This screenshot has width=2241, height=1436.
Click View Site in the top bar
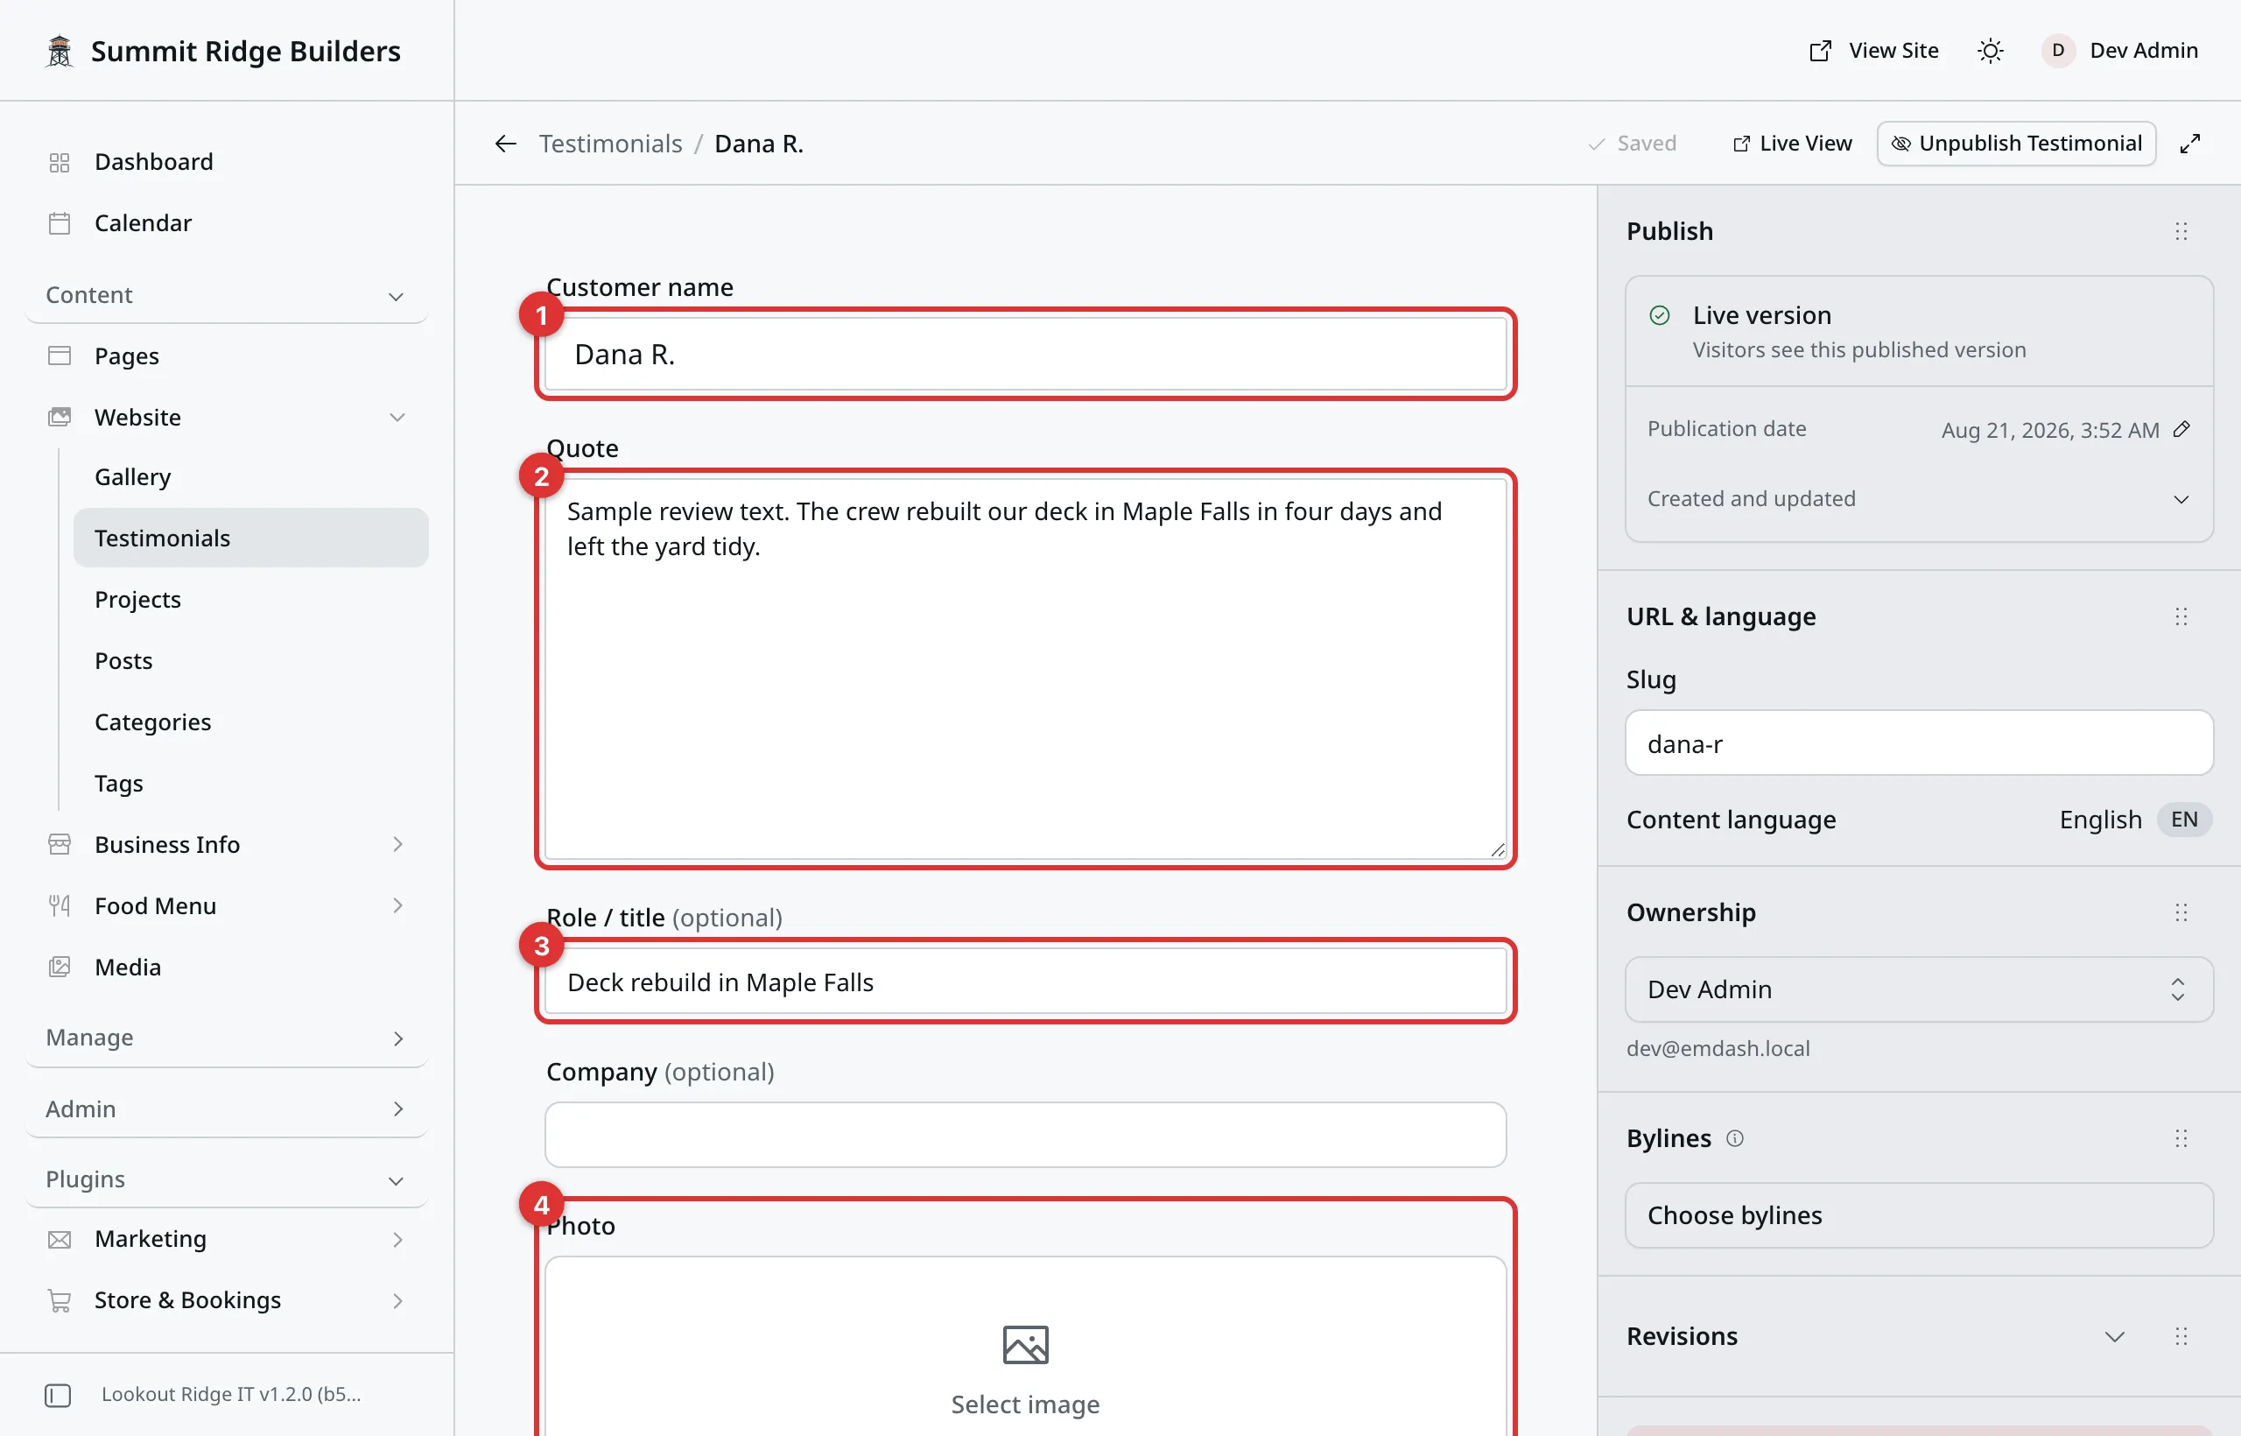(x=1873, y=51)
